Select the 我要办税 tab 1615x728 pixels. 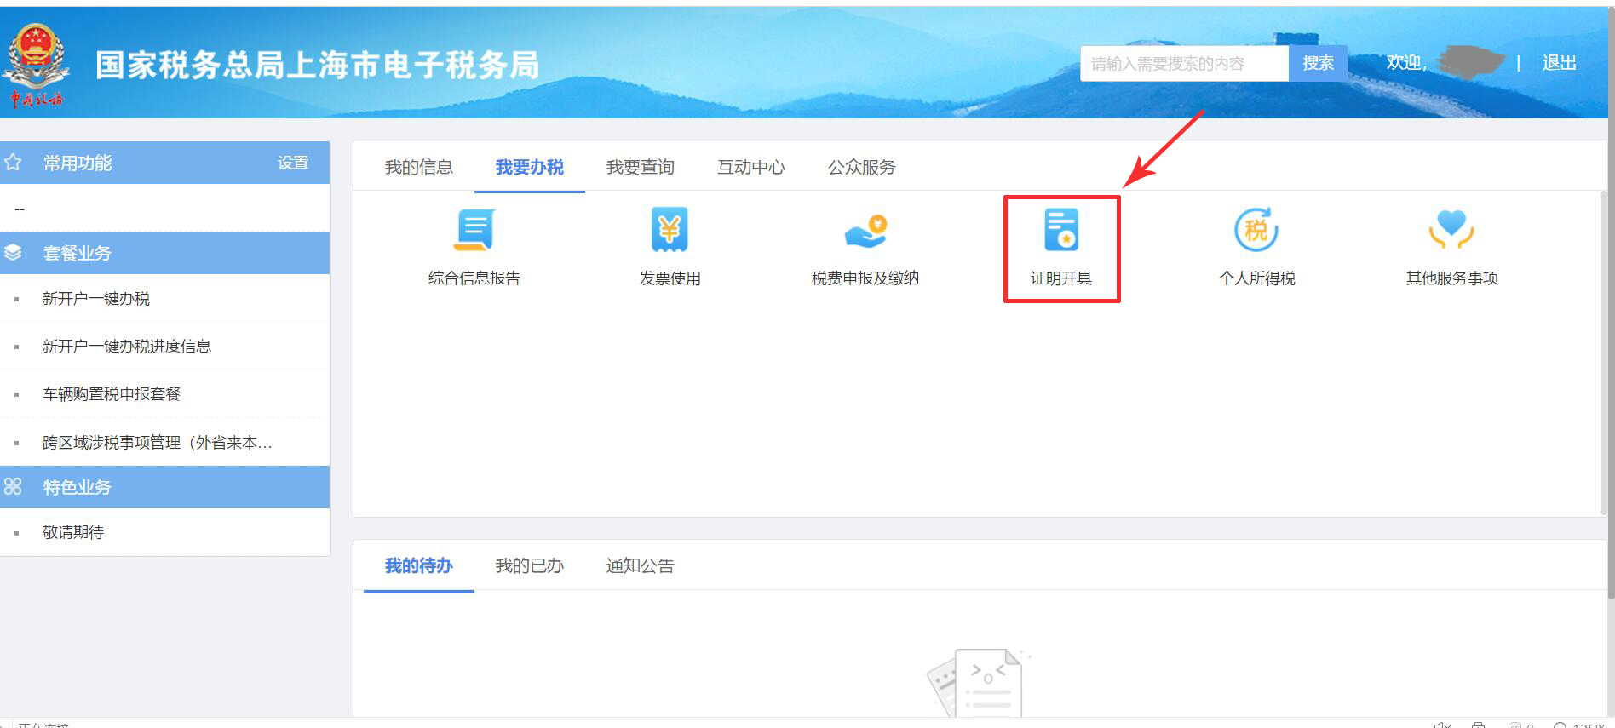click(529, 167)
